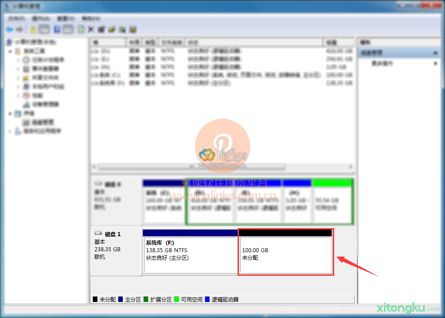Click the Back arrow toolbar icon
Viewport: 445px width, 318px height.
click(x=9, y=29)
